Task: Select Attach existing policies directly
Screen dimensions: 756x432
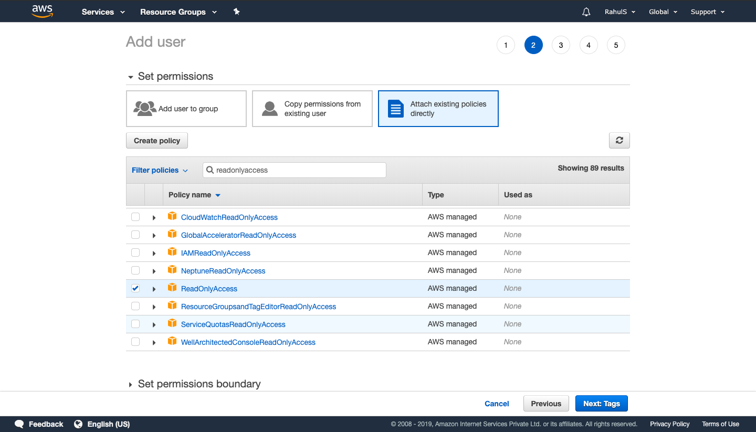Action: pos(438,109)
